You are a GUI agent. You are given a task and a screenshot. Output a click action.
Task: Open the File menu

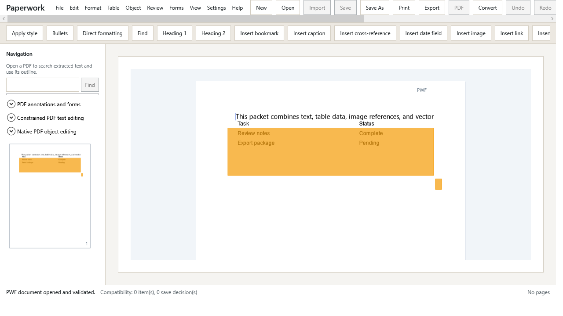59,8
